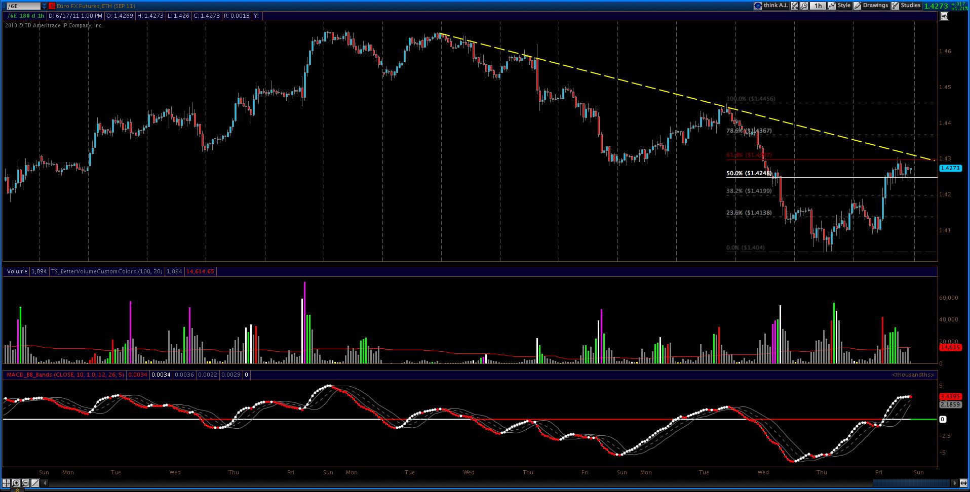Select the 50.0% ($1.4248) Fibonacci level label

point(749,173)
